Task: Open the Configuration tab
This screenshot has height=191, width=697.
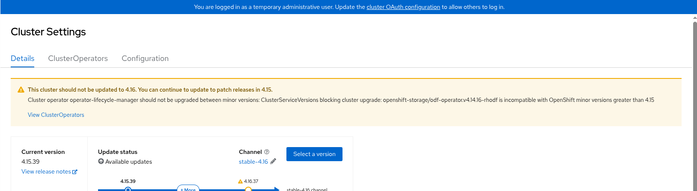Action: coord(145,58)
